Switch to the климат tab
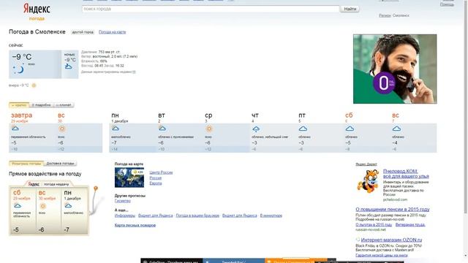The width and height of the screenshot is (468, 263). click(64, 105)
